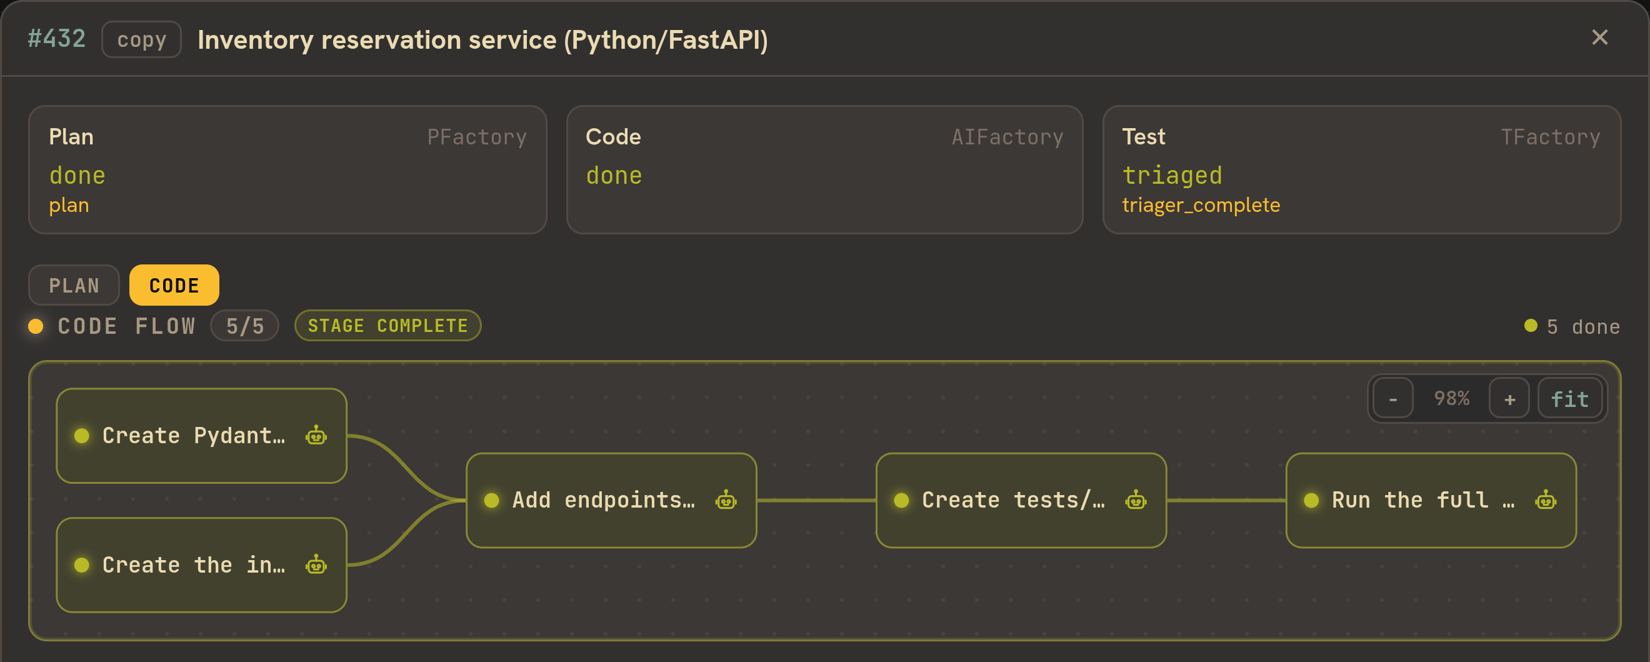Click the PFactory label
This screenshot has width=1650, height=662.
point(476,136)
